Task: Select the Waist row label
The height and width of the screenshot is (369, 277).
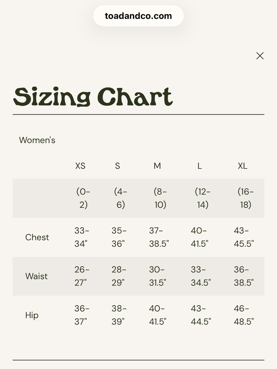Action: (36, 276)
